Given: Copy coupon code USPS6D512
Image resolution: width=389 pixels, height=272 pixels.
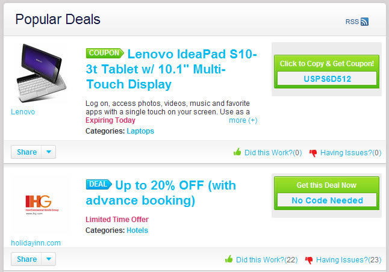Looking at the screenshot, I should click(326, 78).
